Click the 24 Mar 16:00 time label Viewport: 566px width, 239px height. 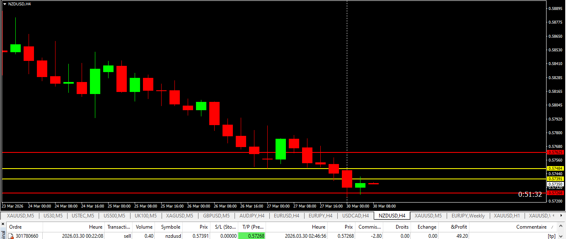pos(93,206)
